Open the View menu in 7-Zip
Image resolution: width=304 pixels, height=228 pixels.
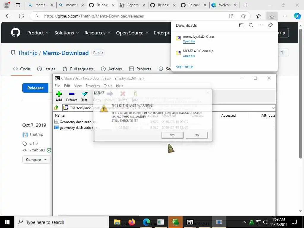[x=78, y=86]
